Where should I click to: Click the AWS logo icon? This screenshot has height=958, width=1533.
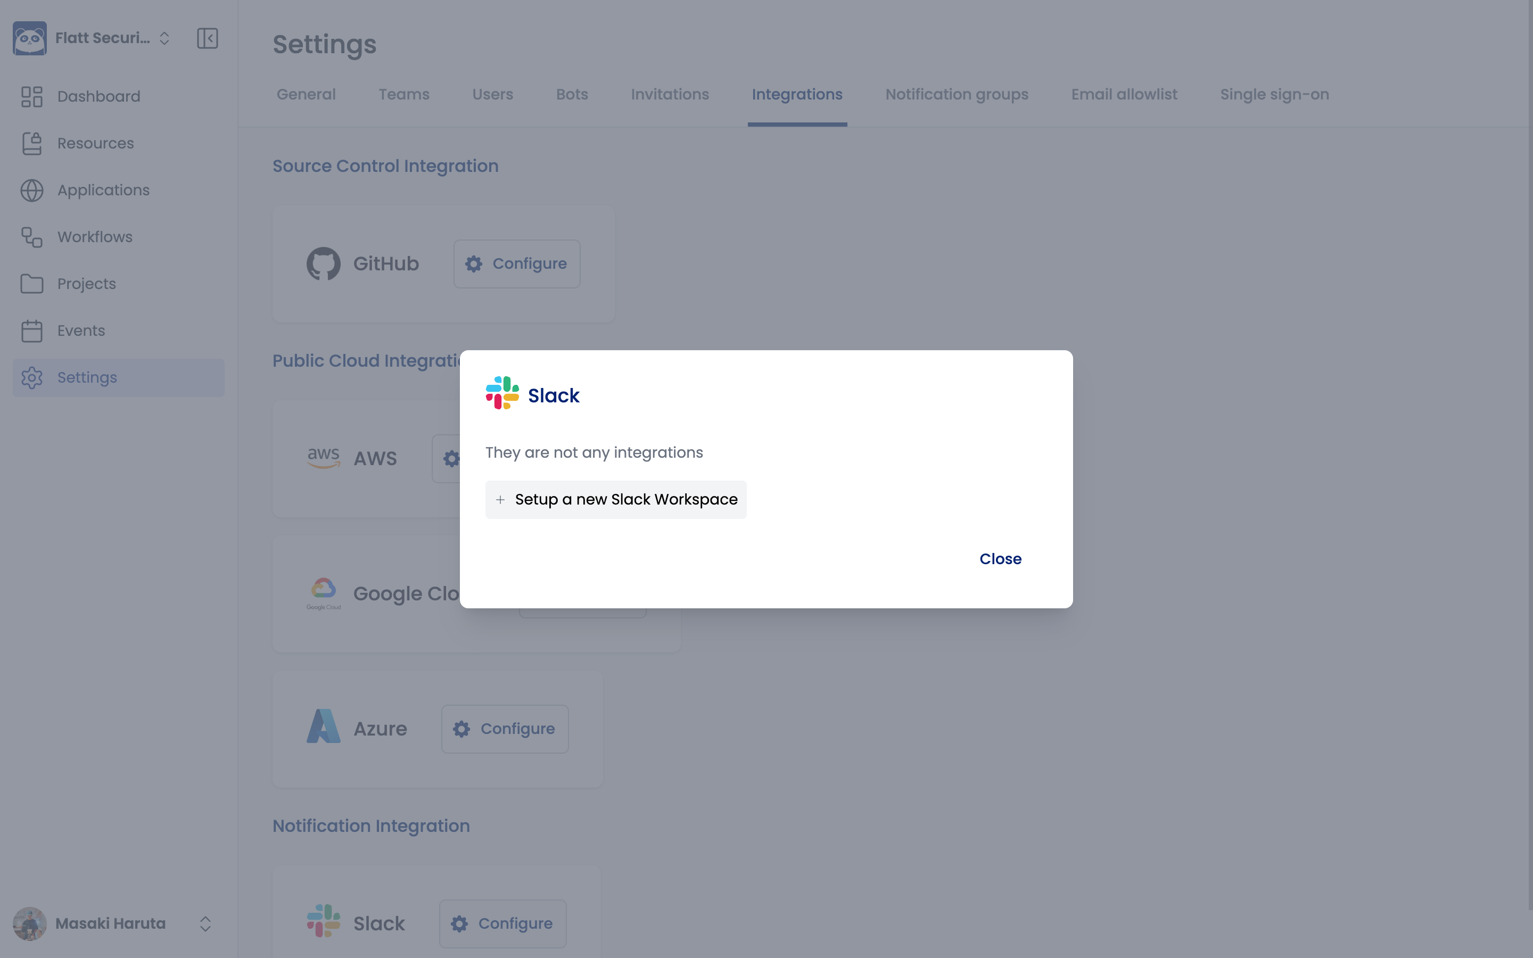(x=324, y=458)
